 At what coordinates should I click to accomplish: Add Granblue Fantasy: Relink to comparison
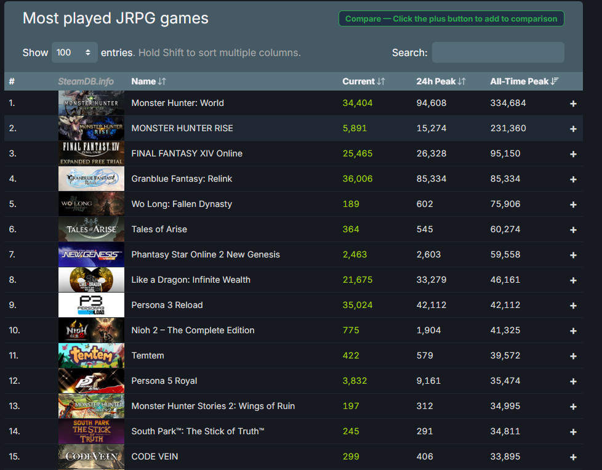pos(573,179)
